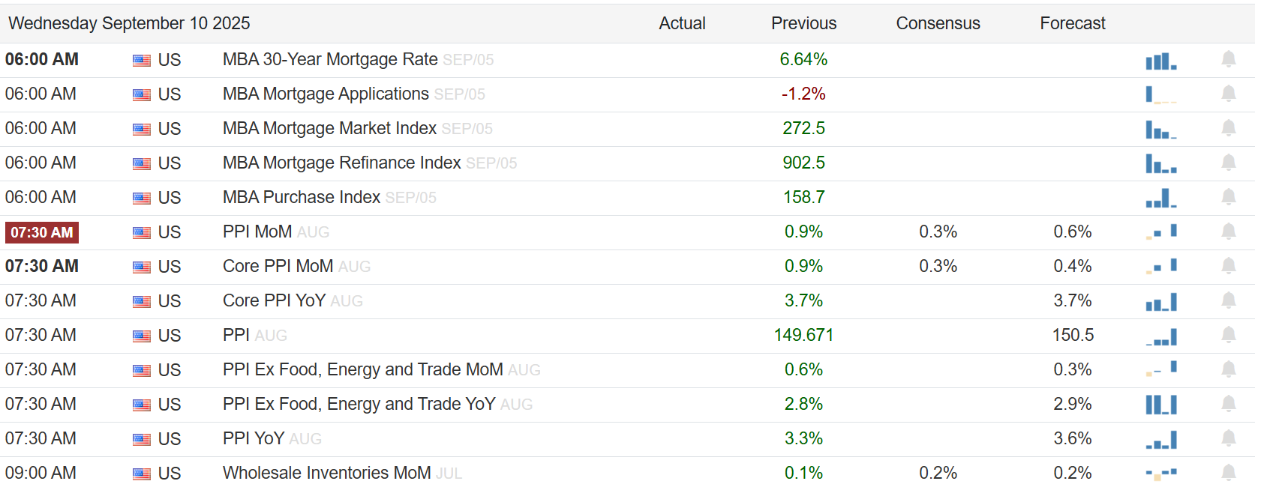This screenshot has width=1261, height=490.
Task: Click US flag in PPI AUG row
Action: pos(142,336)
